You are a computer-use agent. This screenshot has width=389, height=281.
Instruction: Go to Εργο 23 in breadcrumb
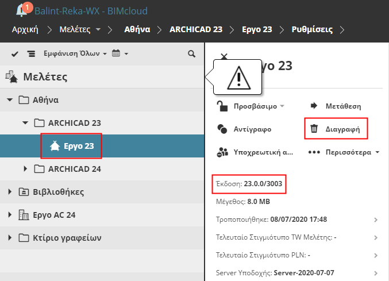pyautogui.click(x=257, y=29)
